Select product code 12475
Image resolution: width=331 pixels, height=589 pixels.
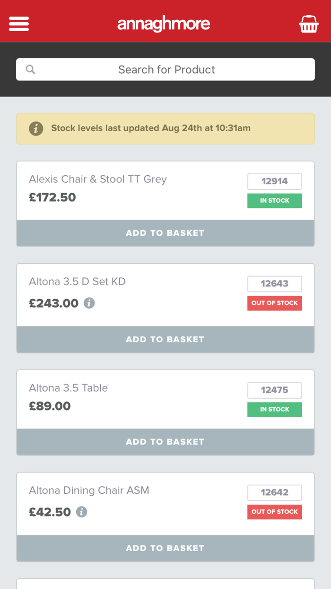(274, 390)
